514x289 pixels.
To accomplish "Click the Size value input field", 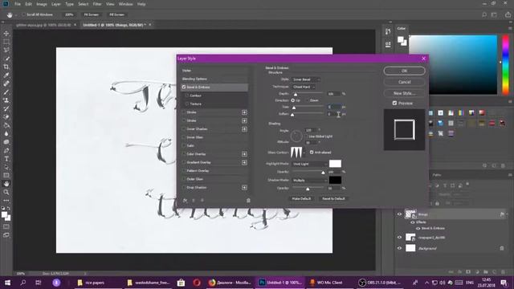I will (x=334, y=107).
